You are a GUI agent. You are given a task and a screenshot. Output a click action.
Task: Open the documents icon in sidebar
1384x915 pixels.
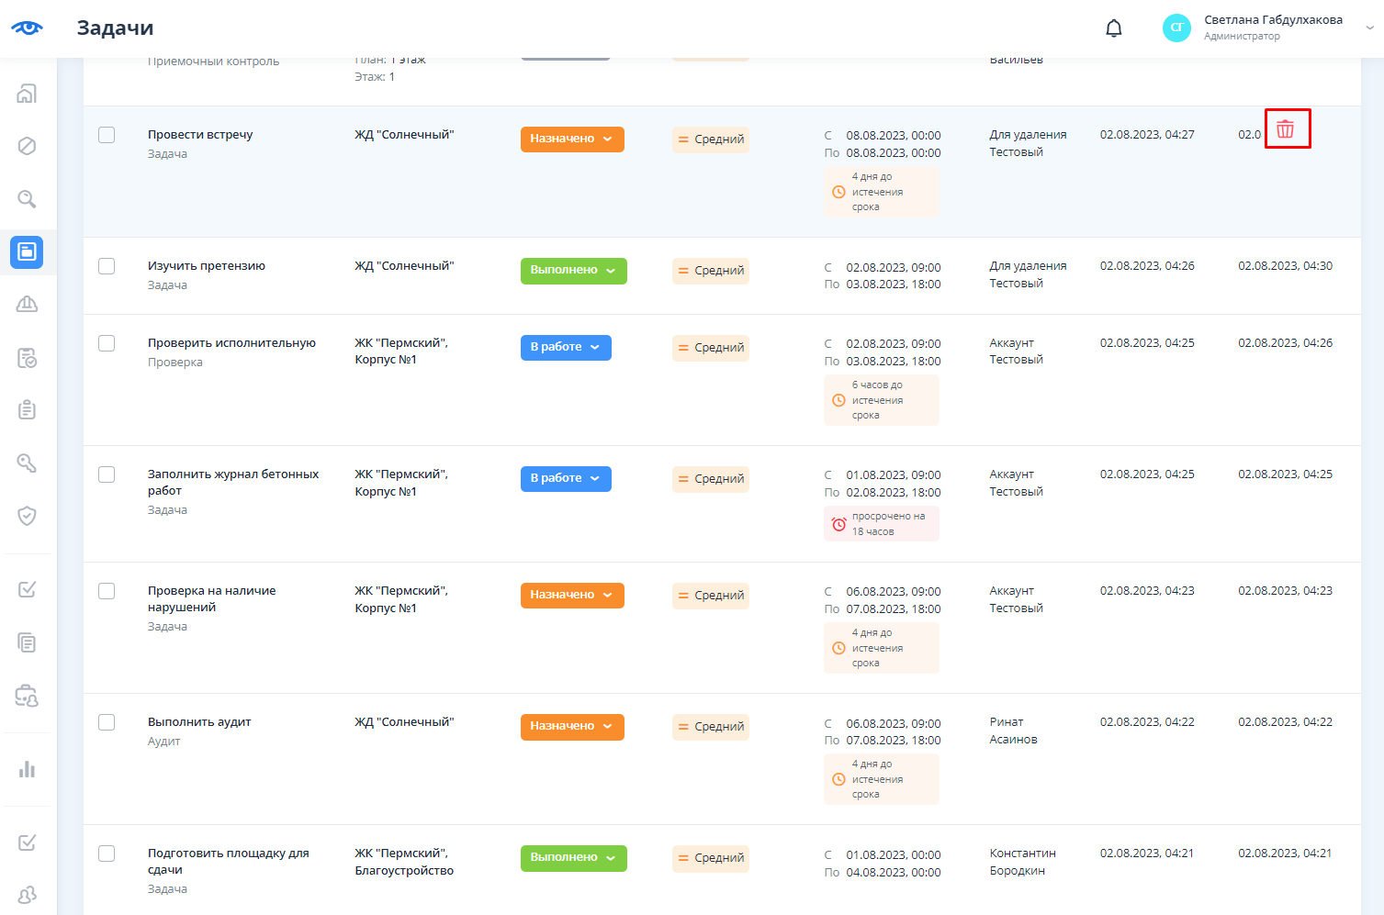(28, 642)
